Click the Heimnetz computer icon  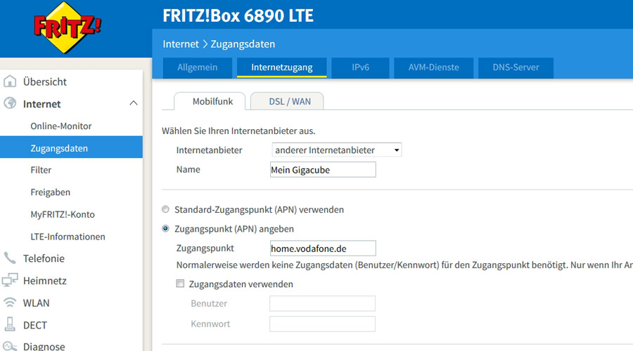[x=10, y=280]
